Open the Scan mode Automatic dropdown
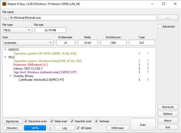The height and width of the screenshot is (133, 181). click(x=28, y=43)
